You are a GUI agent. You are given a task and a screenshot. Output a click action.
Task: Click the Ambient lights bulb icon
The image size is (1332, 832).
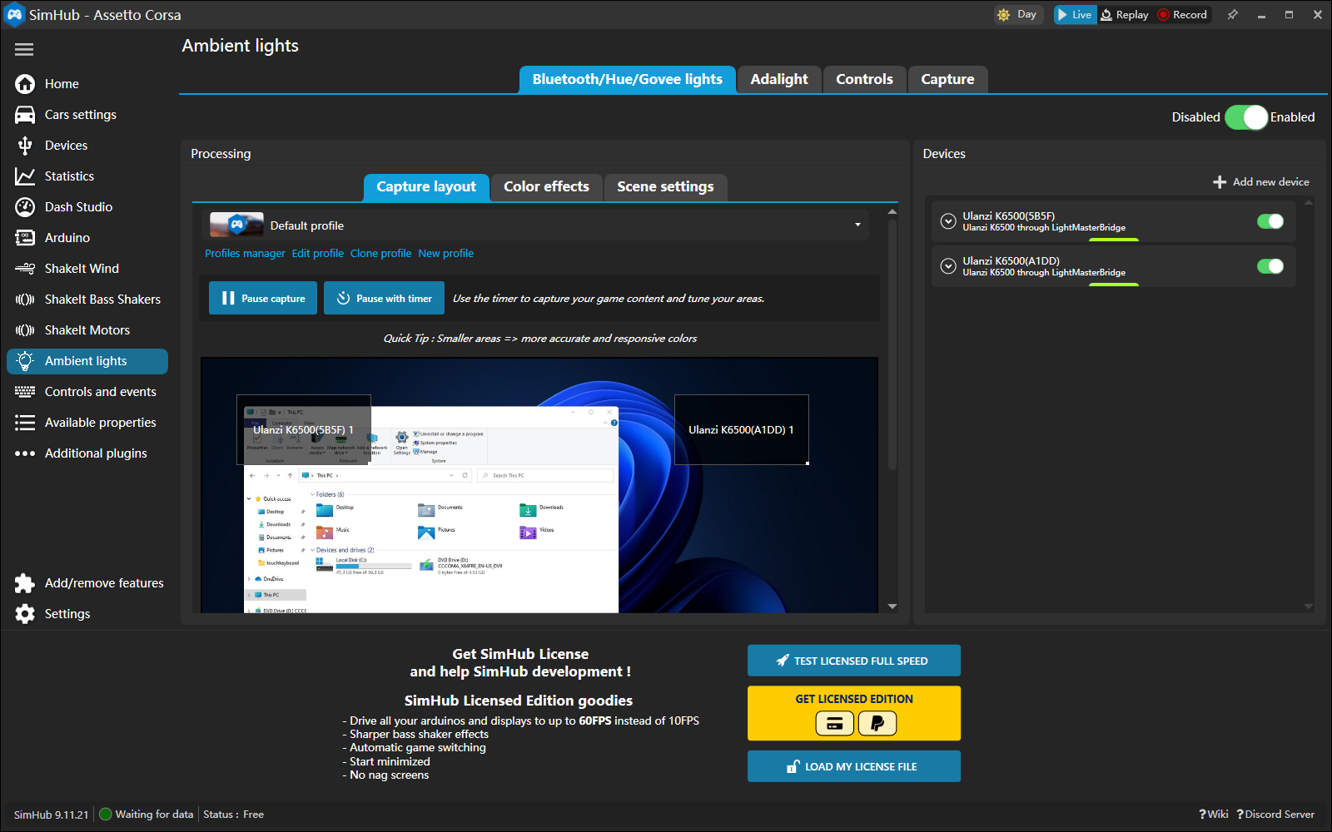click(x=25, y=361)
